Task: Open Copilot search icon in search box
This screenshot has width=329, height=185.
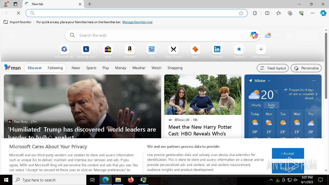Action: [x=254, y=35]
